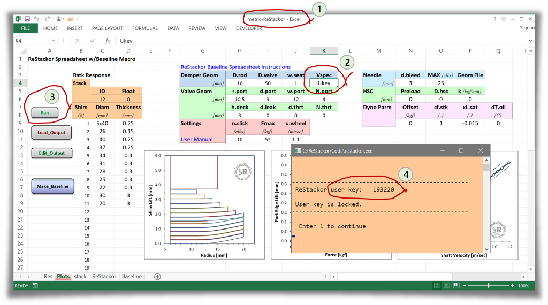The height and width of the screenshot is (305, 548).
Task: Click the previous sheet navigation arrow
Action: pos(21,276)
